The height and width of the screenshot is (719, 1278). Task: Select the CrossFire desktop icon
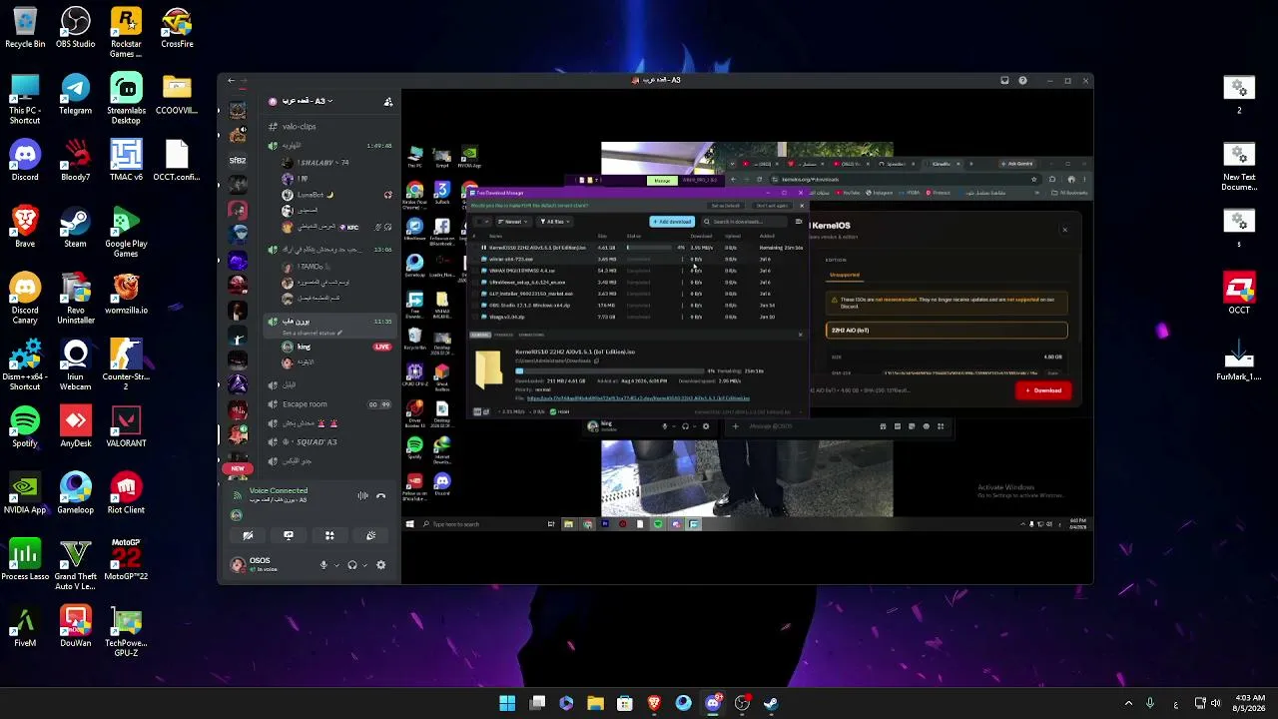click(x=177, y=28)
